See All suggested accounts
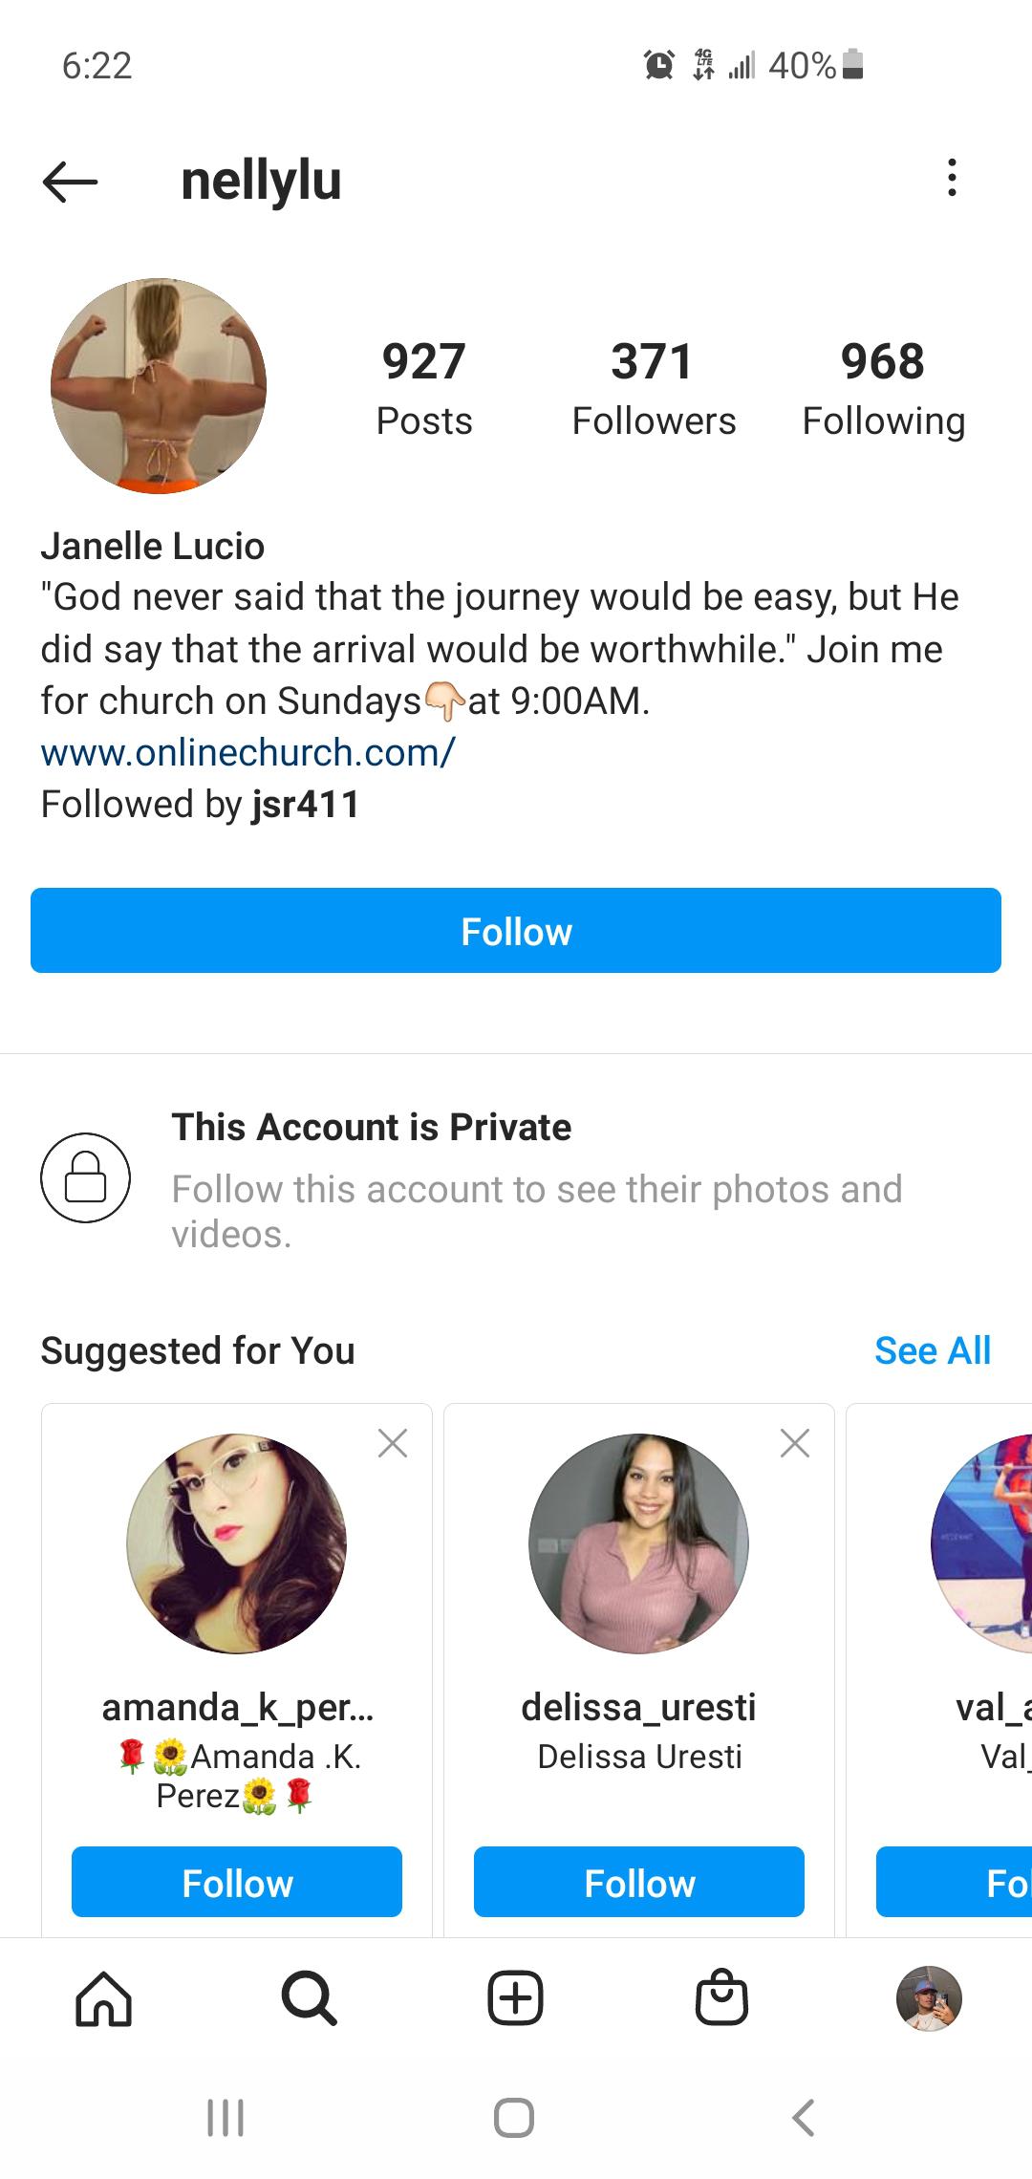The width and height of the screenshot is (1032, 2179). 933,1350
